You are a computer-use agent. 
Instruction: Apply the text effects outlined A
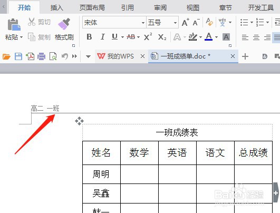[x=177, y=37]
